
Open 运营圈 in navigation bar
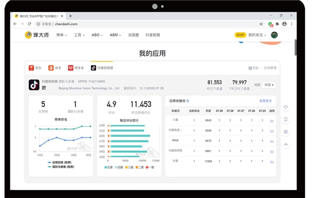[133, 35]
